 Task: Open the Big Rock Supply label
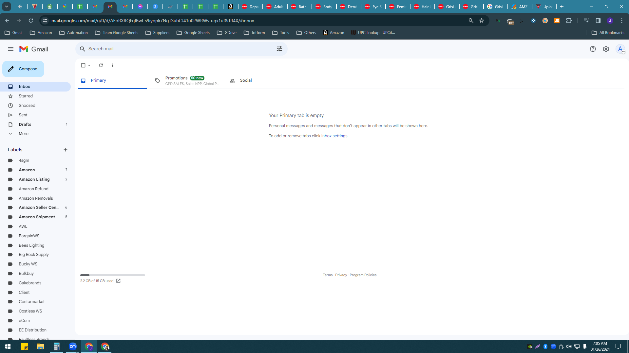tap(35, 255)
